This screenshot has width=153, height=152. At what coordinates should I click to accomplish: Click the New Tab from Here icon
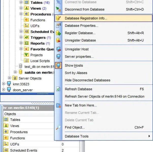(58, 105)
